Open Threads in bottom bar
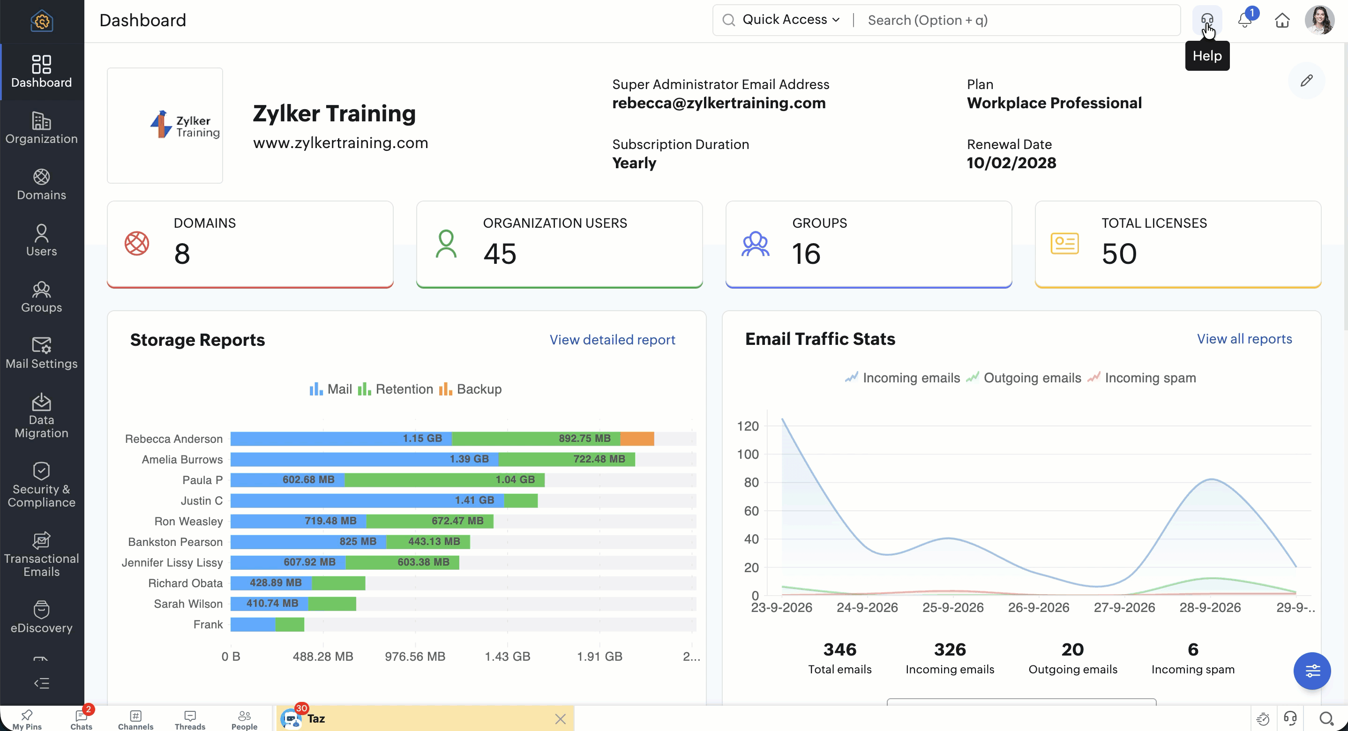The image size is (1348, 731). [x=190, y=719]
